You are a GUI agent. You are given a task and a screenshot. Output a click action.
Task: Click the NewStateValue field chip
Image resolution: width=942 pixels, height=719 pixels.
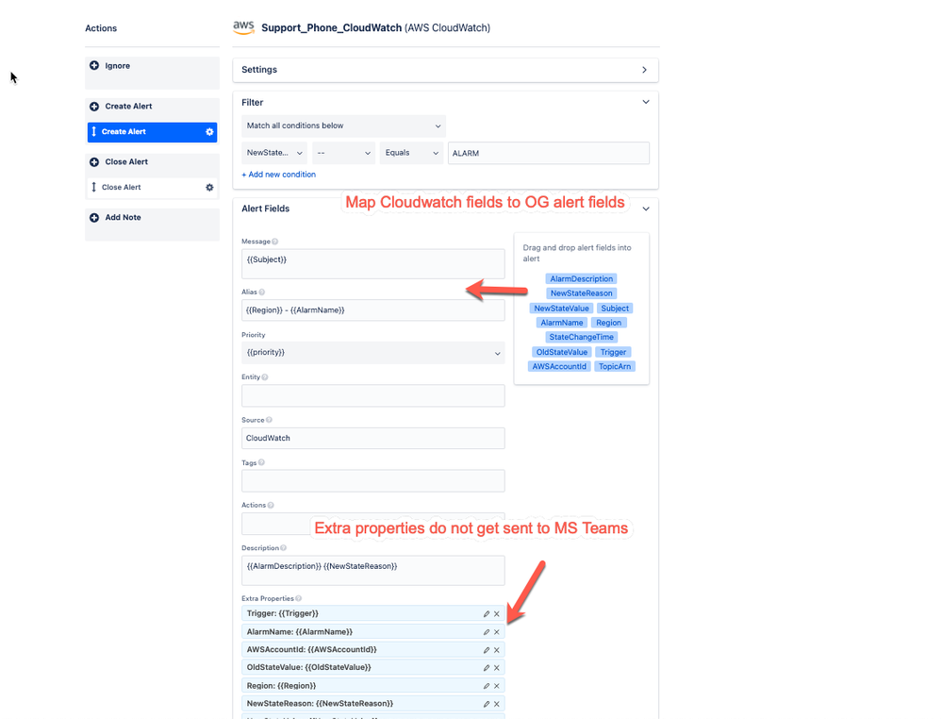click(562, 309)
